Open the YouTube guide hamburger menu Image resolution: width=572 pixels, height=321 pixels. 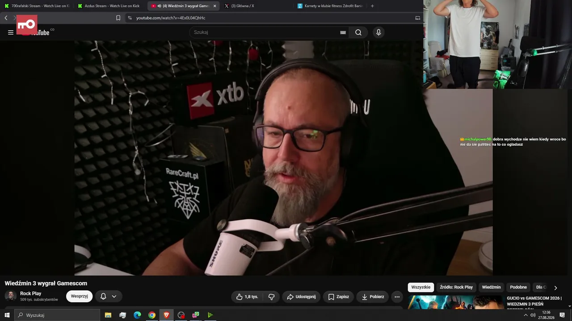[11, 32]
